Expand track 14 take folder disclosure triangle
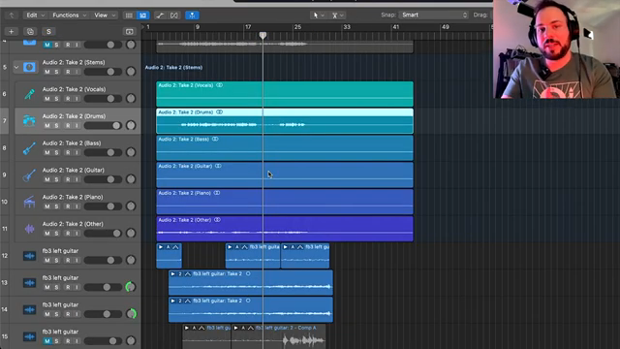This screenshot has width=620, height=349. pyautogui.click(x=172, y=301)
